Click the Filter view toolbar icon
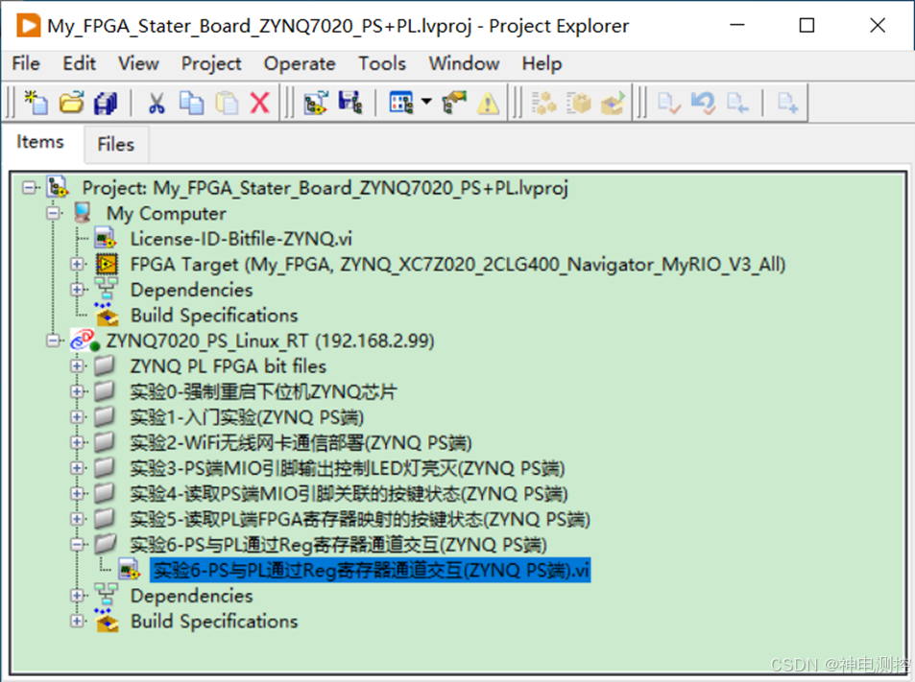Viewport: 915px width, 682px height. coord(401,103)
